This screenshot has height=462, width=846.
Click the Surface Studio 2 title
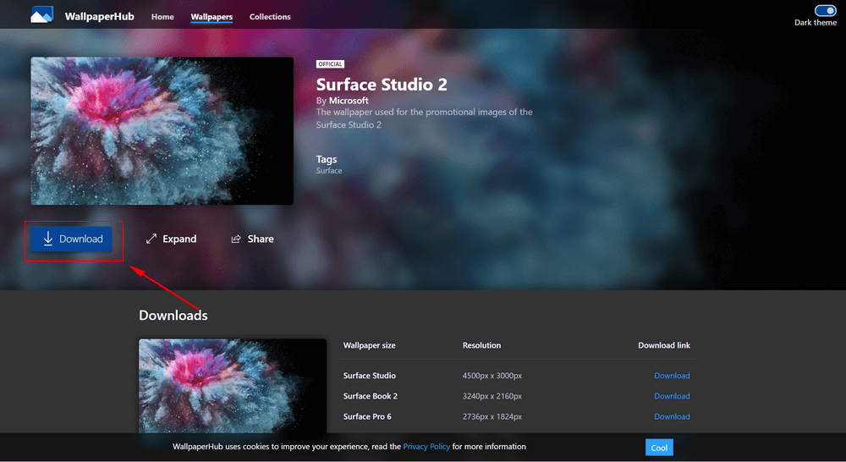click(x=382, y=85)
